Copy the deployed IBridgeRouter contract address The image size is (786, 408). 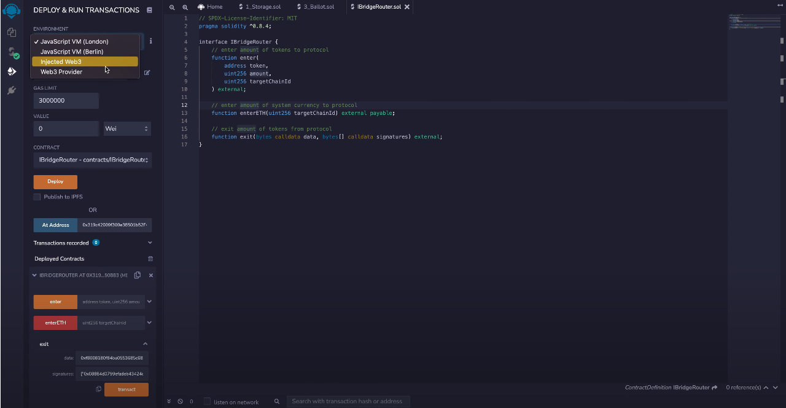coord(138,275)
